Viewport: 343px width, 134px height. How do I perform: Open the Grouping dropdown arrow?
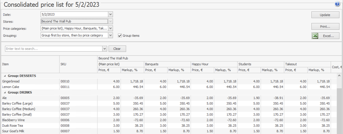coord(110,35)
